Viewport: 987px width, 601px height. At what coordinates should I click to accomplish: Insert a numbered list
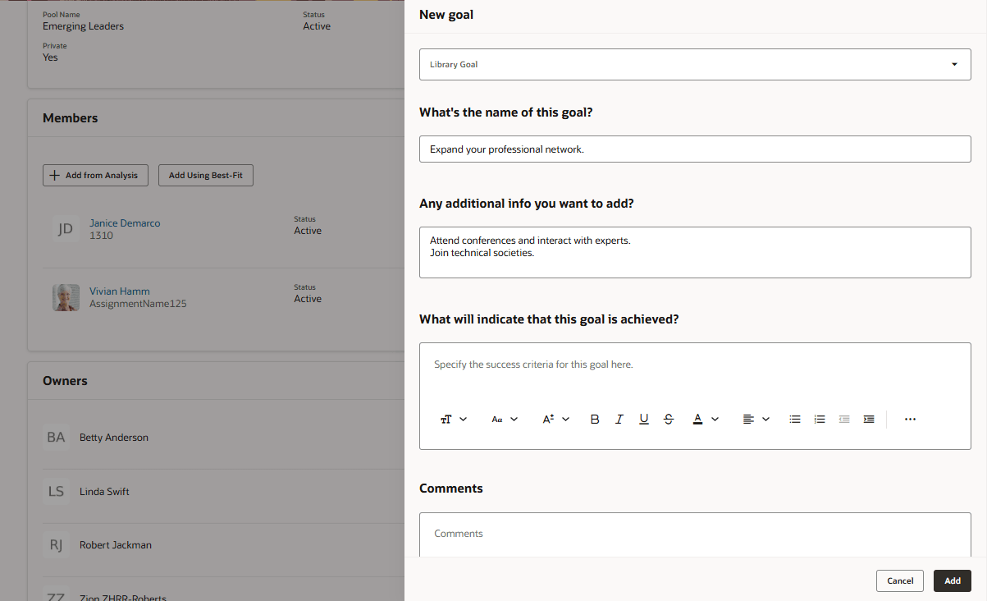click(819, 419)
